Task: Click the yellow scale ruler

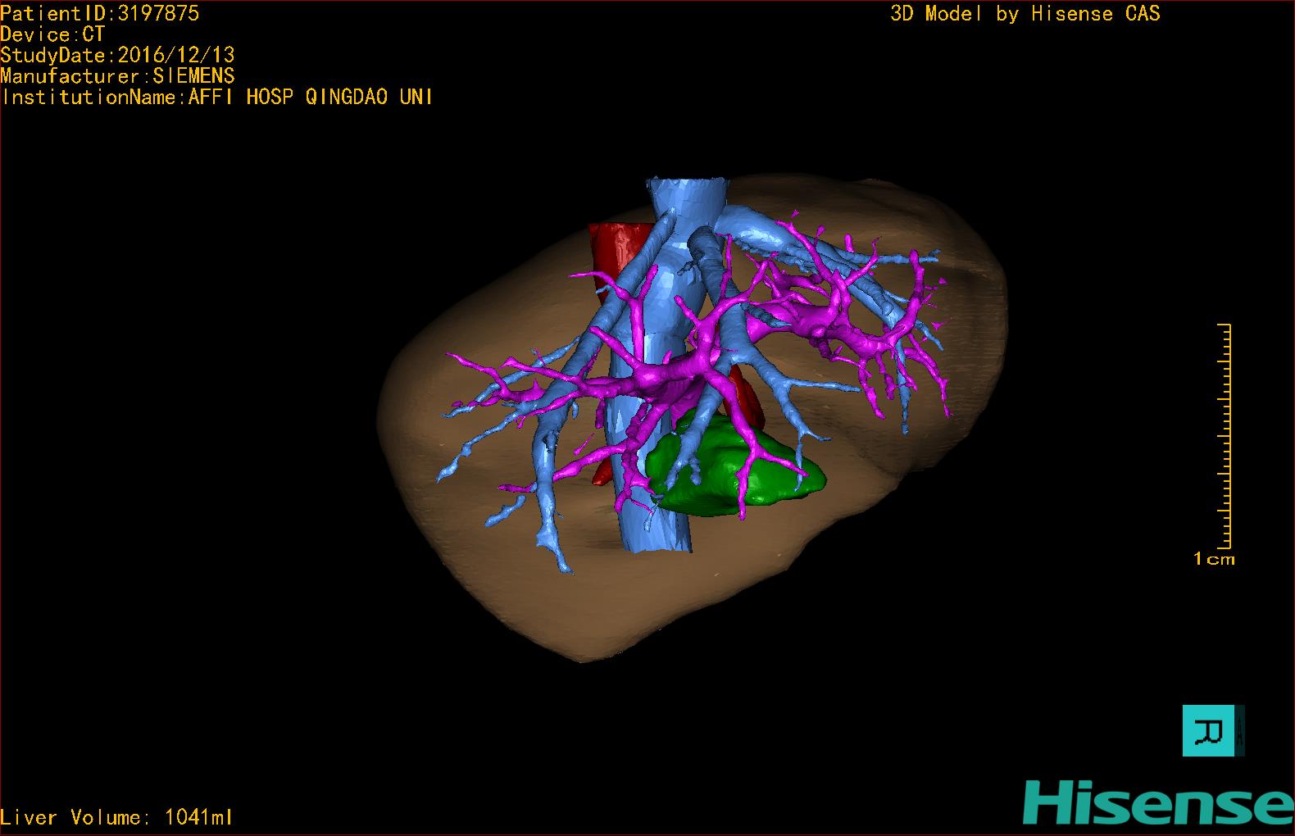Action: 1225,436
